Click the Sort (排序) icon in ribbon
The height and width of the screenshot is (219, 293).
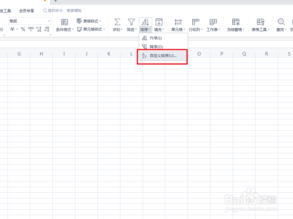pos(145,22)
